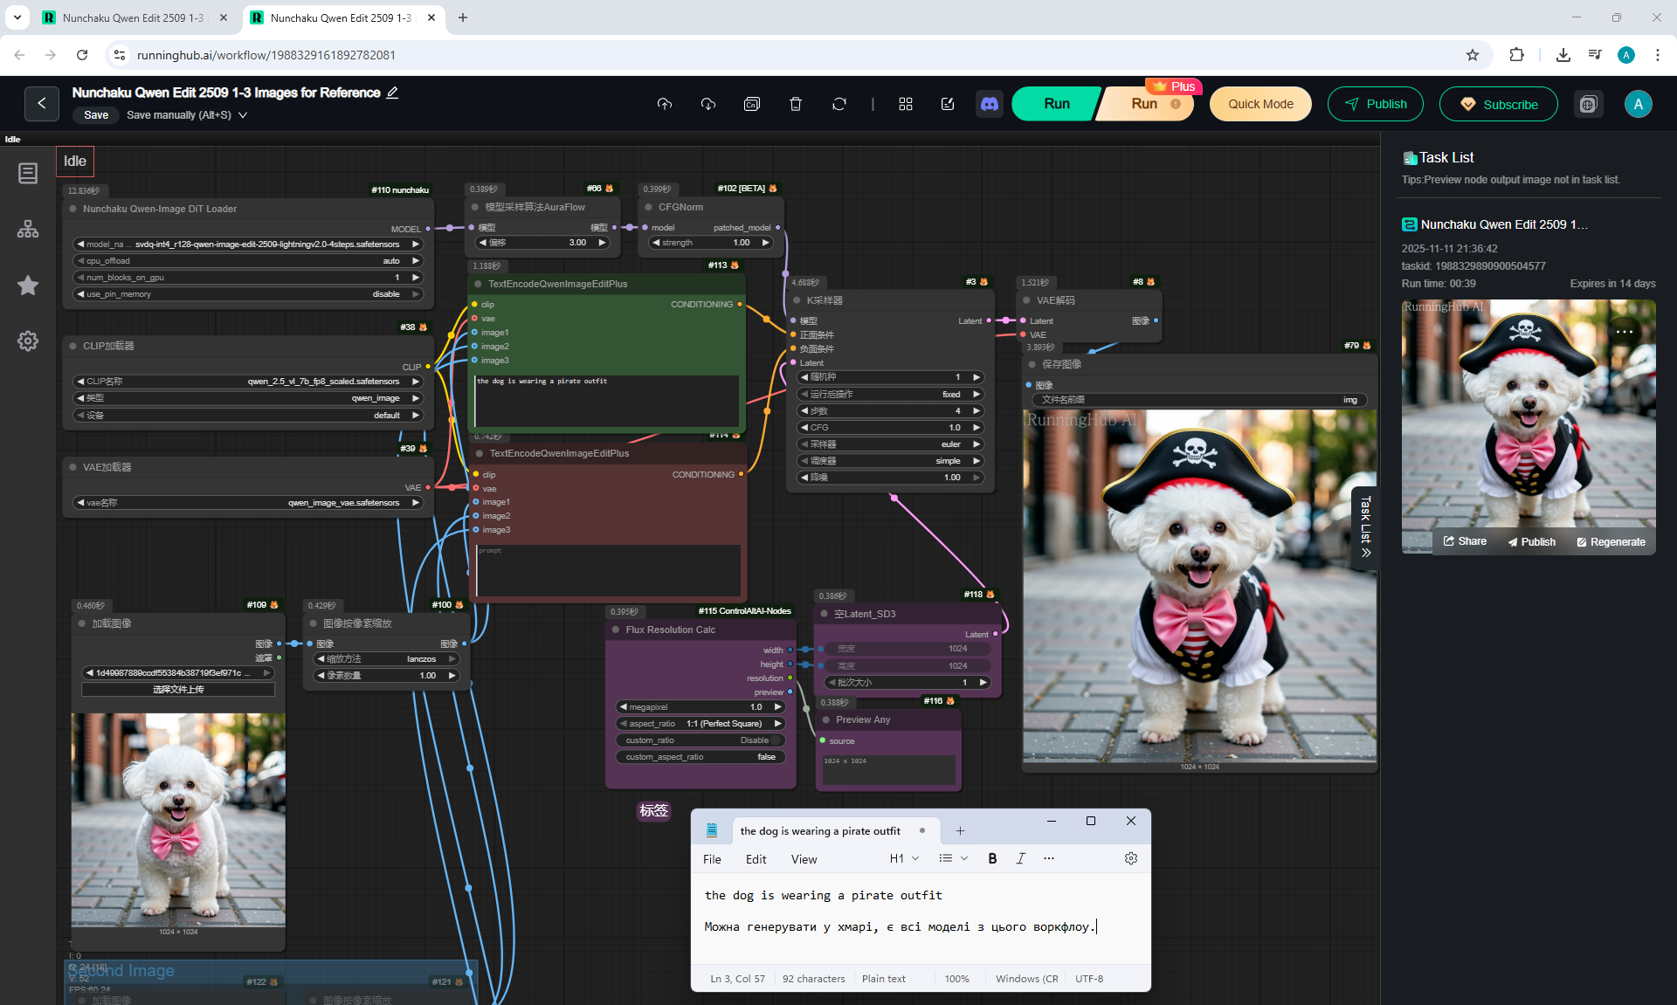Click the language globe icon near avatar
The height and width of the screenshot is (1005, 1677).
coord(1588,104)
